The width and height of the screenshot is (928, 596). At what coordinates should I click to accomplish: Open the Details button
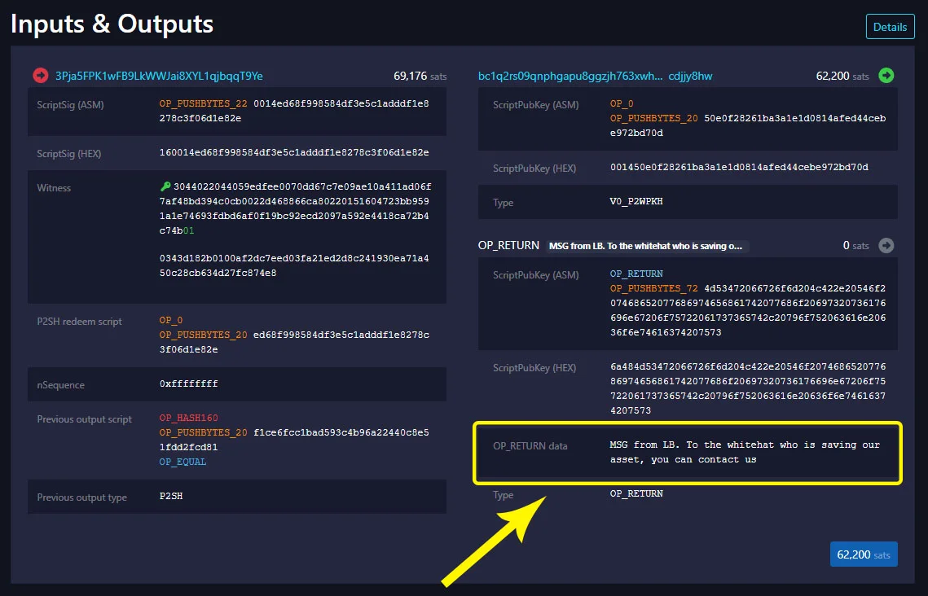891,27
